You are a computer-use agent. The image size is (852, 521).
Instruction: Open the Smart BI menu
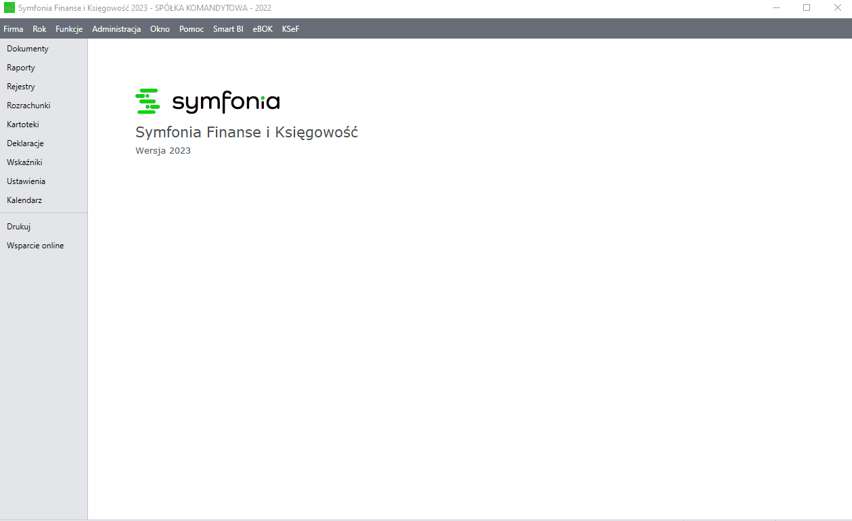228,29
